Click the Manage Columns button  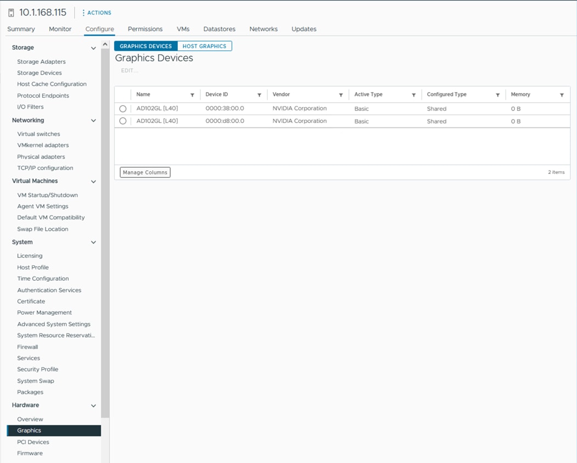coord(145,172)
